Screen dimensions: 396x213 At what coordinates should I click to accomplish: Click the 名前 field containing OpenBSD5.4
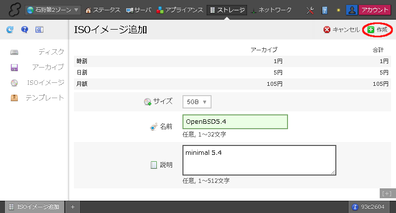[235, 122]
